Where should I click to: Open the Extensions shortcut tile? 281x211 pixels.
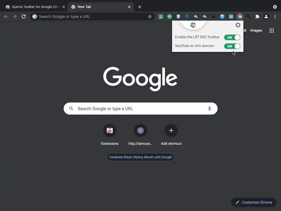pyautogui.click(x=110, y=135)
